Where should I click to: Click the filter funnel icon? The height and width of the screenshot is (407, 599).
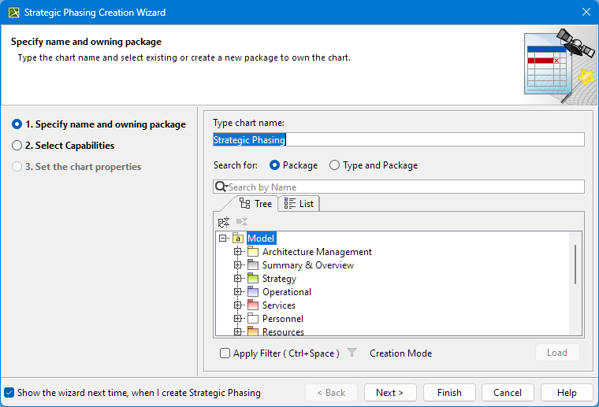point(352,353)
